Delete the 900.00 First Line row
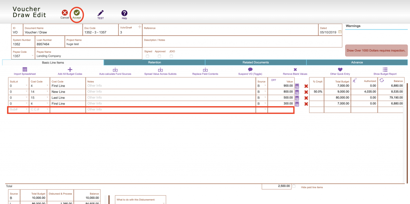Screen dimensions: 410x204 click(306, 86)
